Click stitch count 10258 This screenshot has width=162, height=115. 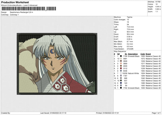pos(125,73)
